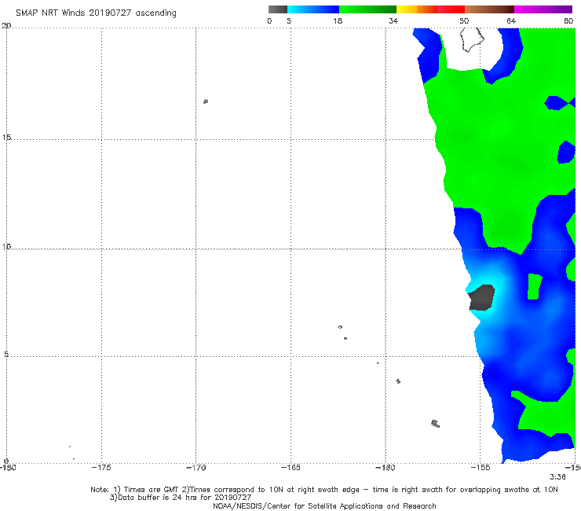Click the '64' color bar label
Screen dimensions: 581x511
tap(511, 21)
